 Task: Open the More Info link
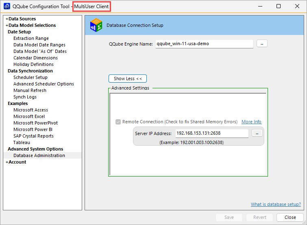251,122
